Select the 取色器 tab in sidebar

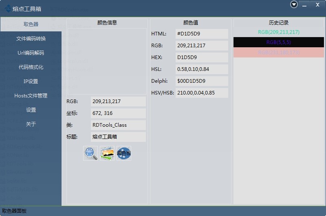(31, 24)
